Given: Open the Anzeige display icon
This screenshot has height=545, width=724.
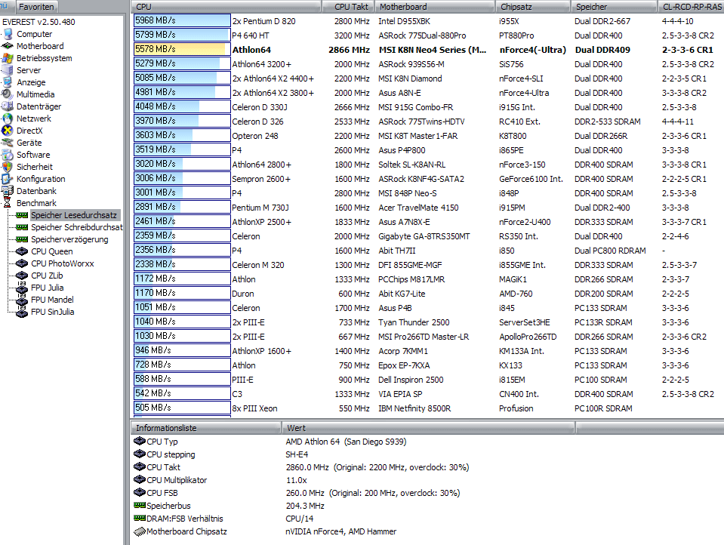Looking at the screenshot, I should 8,82.
